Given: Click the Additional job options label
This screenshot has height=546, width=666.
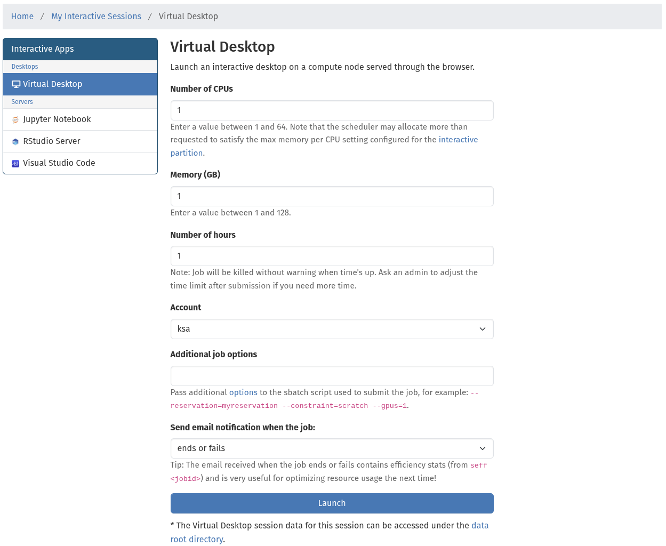Looking at the screenshot, I should coord(213,355).
